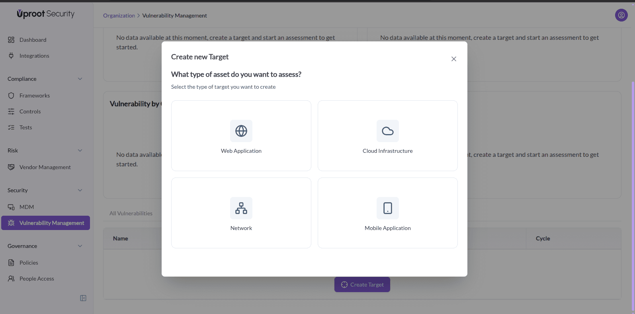This screenshot has height=314, width=635.
Task: Select the Web Application globe icon
Action: pyautogui.click(x=241, y=131)
